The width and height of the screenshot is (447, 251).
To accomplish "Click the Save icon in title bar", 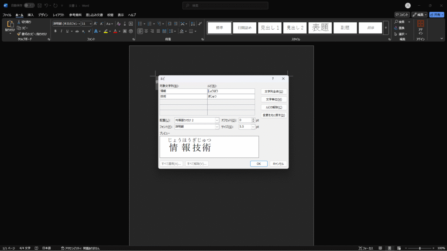I will 39,5.
